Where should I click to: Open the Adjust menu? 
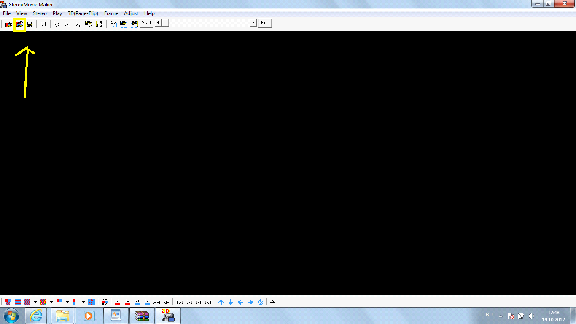pyautogui.click(x=131, y=13)
